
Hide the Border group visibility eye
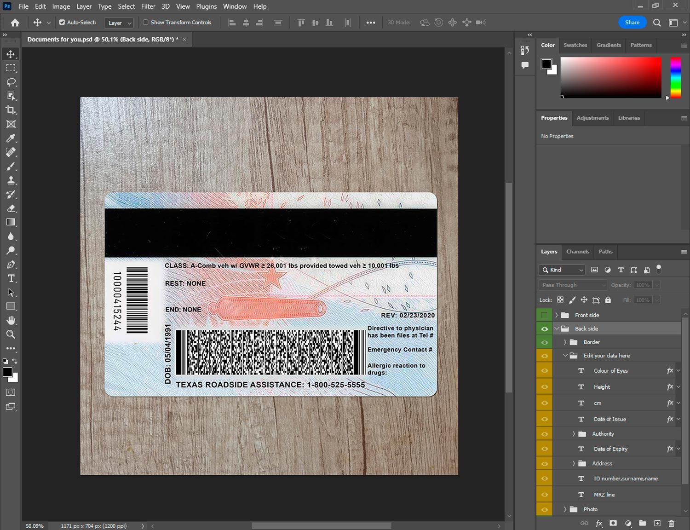click(545, 342)
